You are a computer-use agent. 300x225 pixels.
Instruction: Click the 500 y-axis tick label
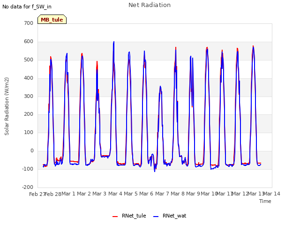(29, 60)
